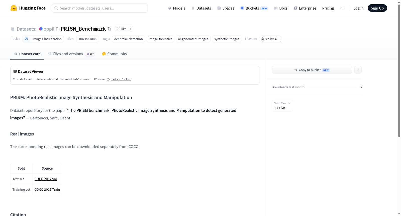Click Log In
The height and width of the screenshot is (216, 401).
(358, 8)
